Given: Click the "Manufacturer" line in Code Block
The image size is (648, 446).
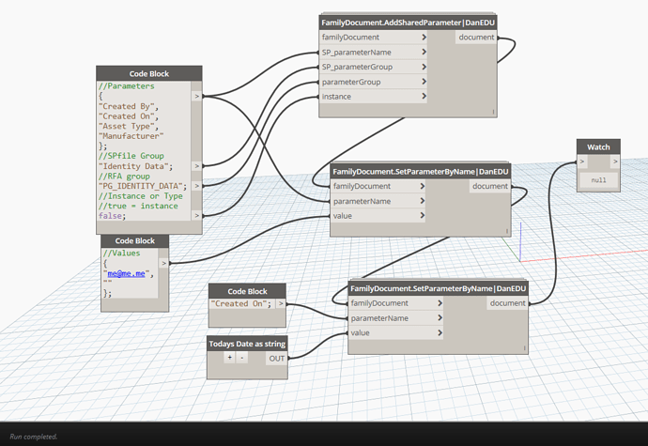Looking at the screenshot, I should 131,136.
